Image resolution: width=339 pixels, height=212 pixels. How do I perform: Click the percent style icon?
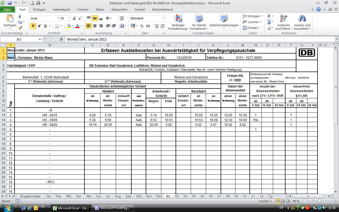click(x=142, y=26)
